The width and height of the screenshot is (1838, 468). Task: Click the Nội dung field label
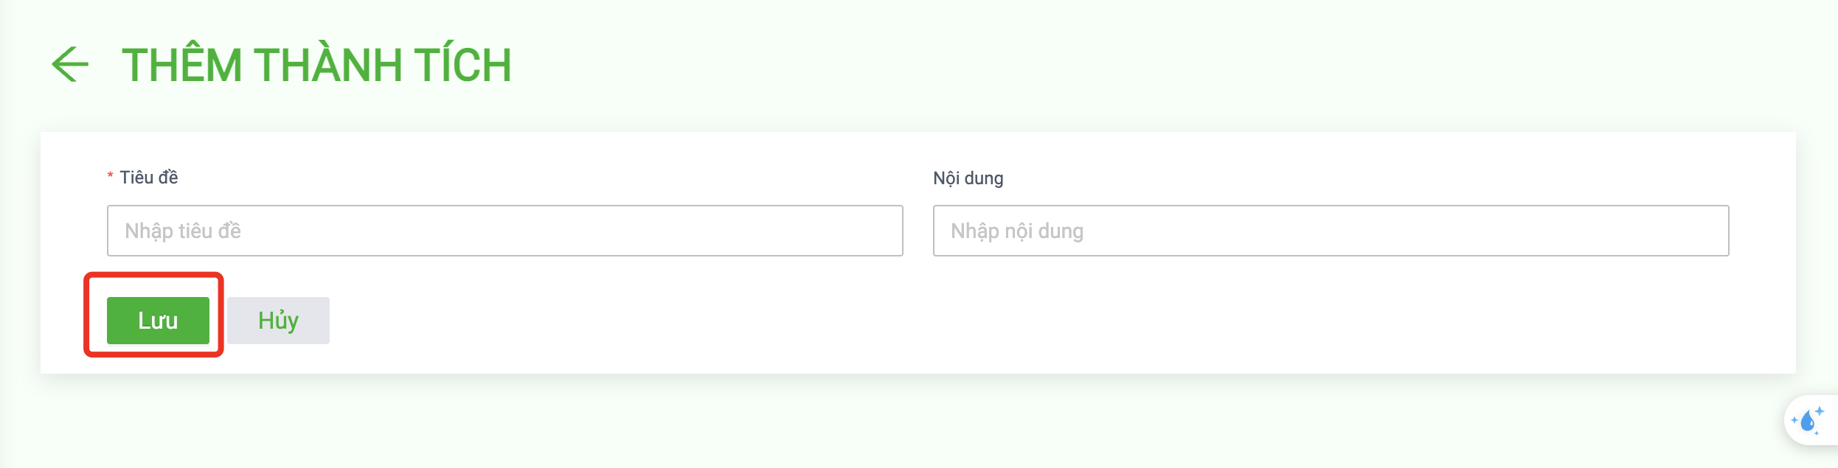[968, 178]
